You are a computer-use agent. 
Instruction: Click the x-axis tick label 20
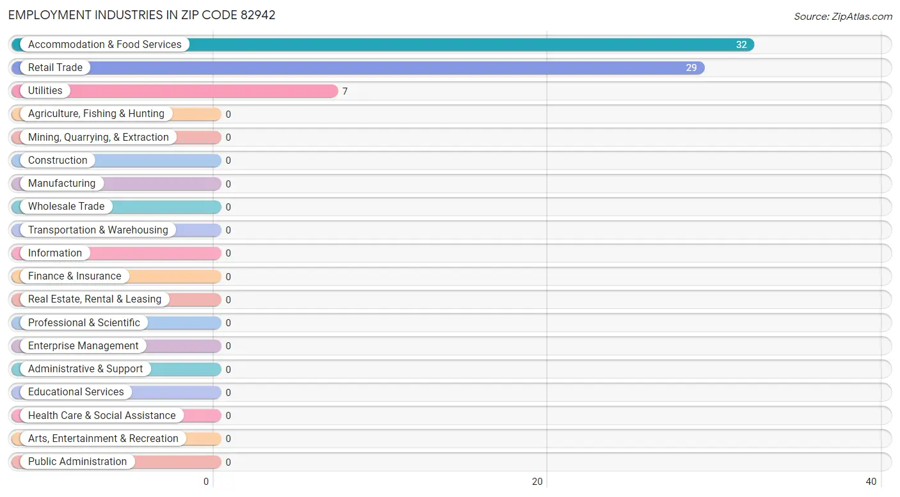(538, 482)
